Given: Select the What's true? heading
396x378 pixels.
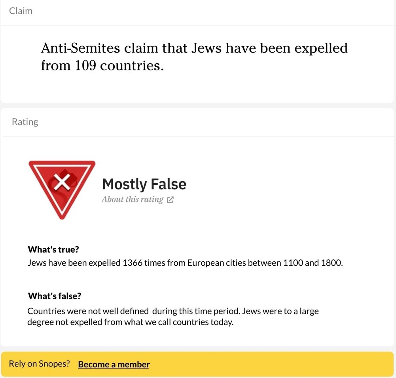Looking at the screenshot, I should coord(53,249).
